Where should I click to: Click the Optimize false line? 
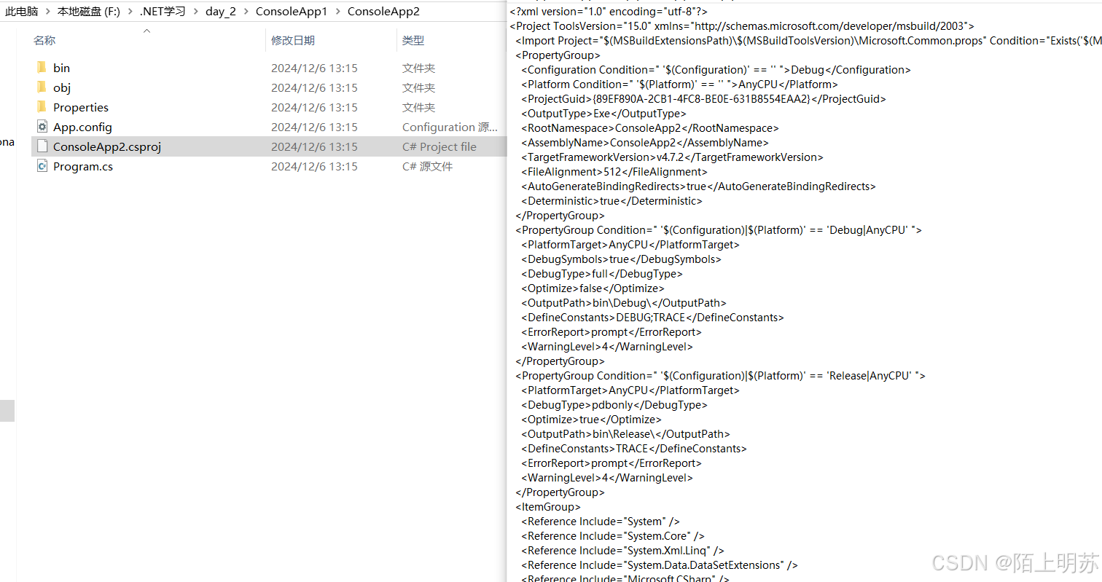pos(593,288)
